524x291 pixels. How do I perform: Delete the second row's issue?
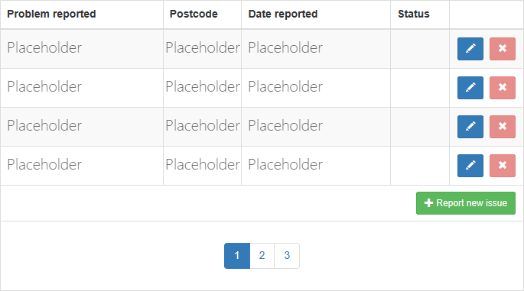[503, 88]
